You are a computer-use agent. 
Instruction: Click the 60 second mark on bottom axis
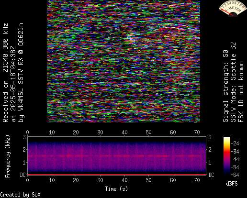point(173,180)
